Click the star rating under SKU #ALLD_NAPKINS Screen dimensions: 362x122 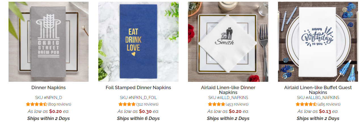point(216,104)
